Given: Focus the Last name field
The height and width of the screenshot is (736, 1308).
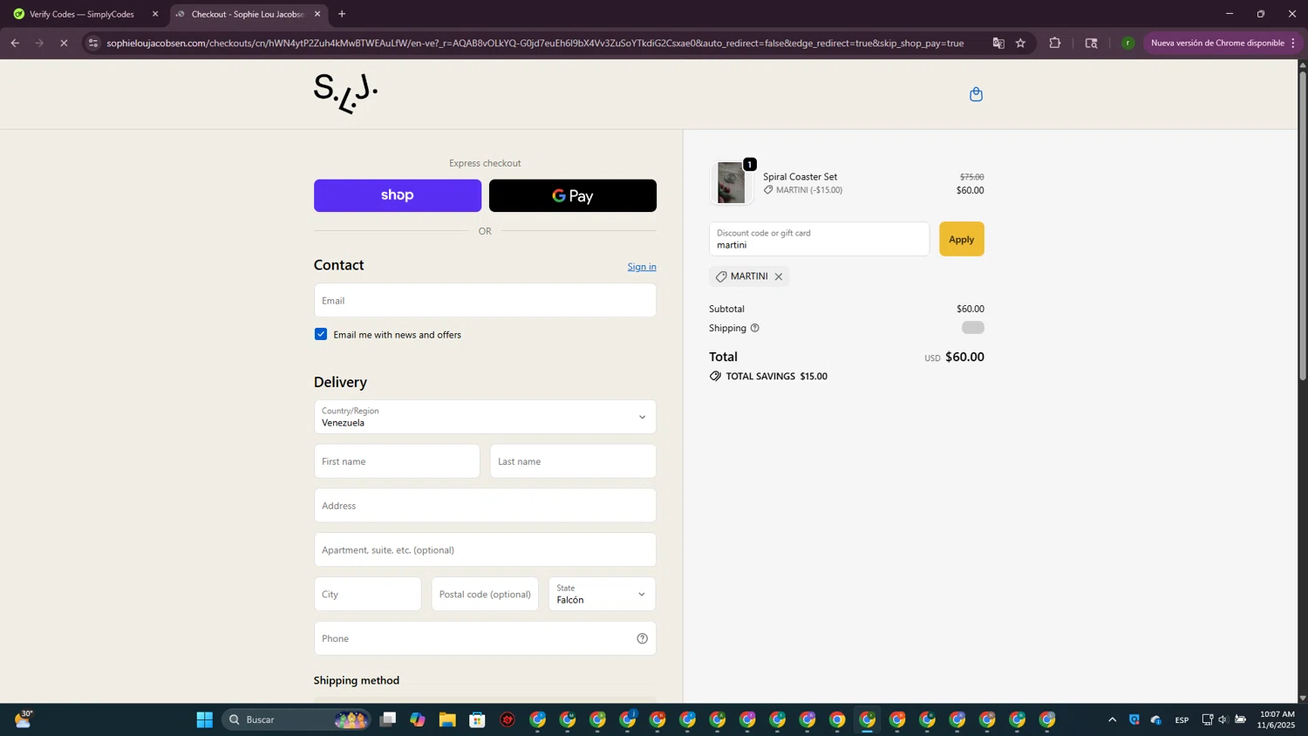Looking at the screenshot, I should pyautogui.click(x=573, y=461).
